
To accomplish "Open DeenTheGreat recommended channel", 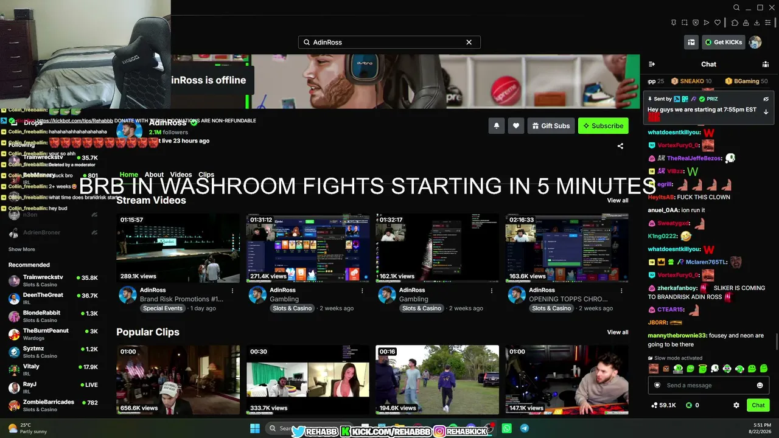I will click(53, 298).
